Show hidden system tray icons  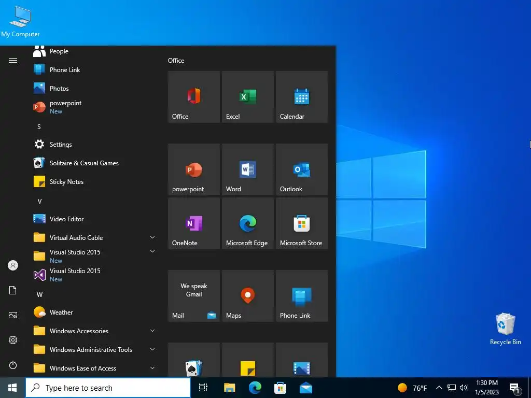[439, 388]
